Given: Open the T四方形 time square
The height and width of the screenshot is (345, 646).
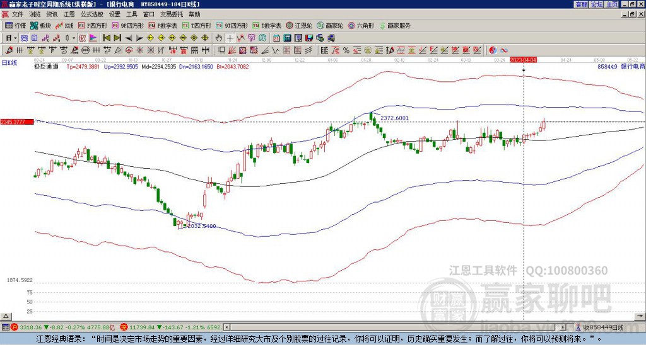Looking at the screenshot, I should (x=197, y=25).
